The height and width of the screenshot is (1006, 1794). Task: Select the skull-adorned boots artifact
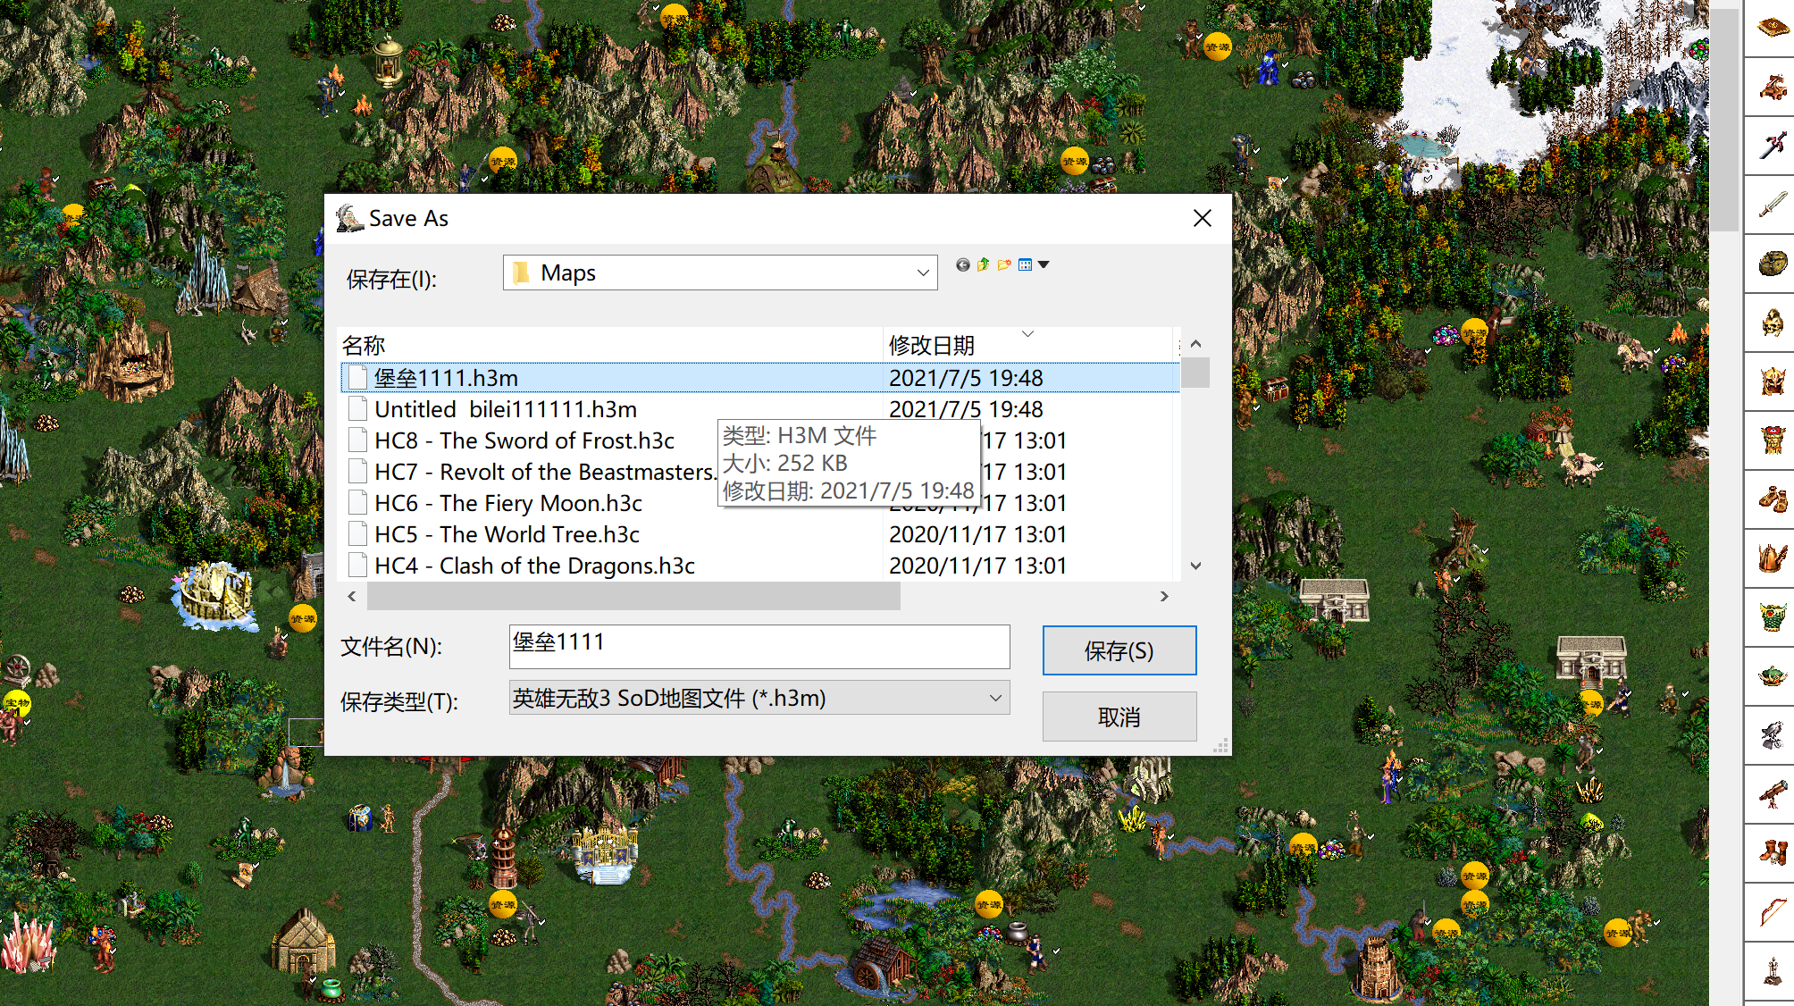[x=1773, y=853]
